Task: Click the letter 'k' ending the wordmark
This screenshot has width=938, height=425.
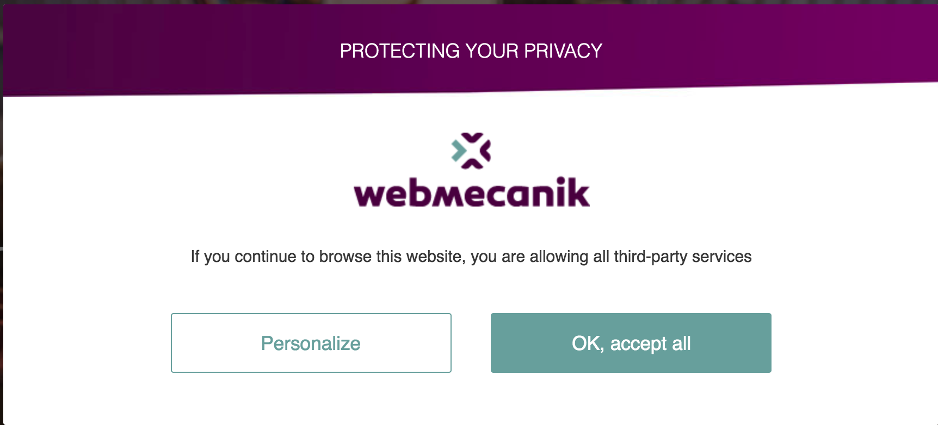Action: pos(578,192)
